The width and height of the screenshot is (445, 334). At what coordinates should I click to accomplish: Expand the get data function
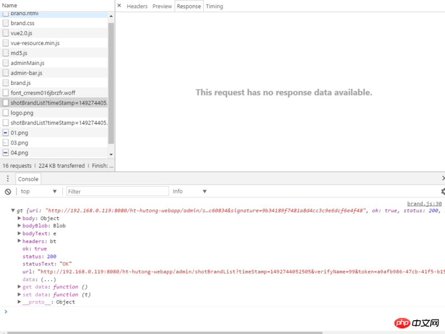click(x=19, y=287)
